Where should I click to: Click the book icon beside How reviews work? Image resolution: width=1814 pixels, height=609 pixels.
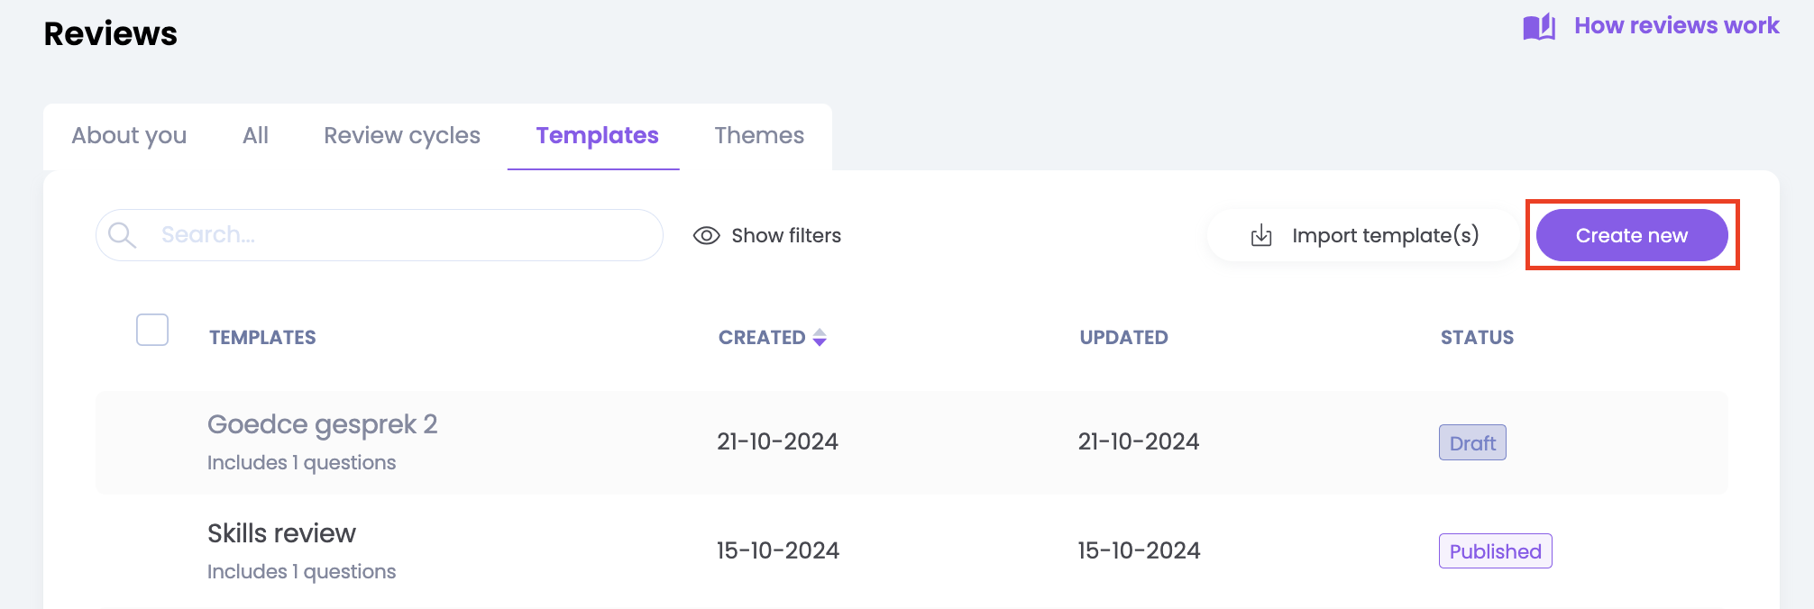pyautogui.click(x=1539, y=27)
